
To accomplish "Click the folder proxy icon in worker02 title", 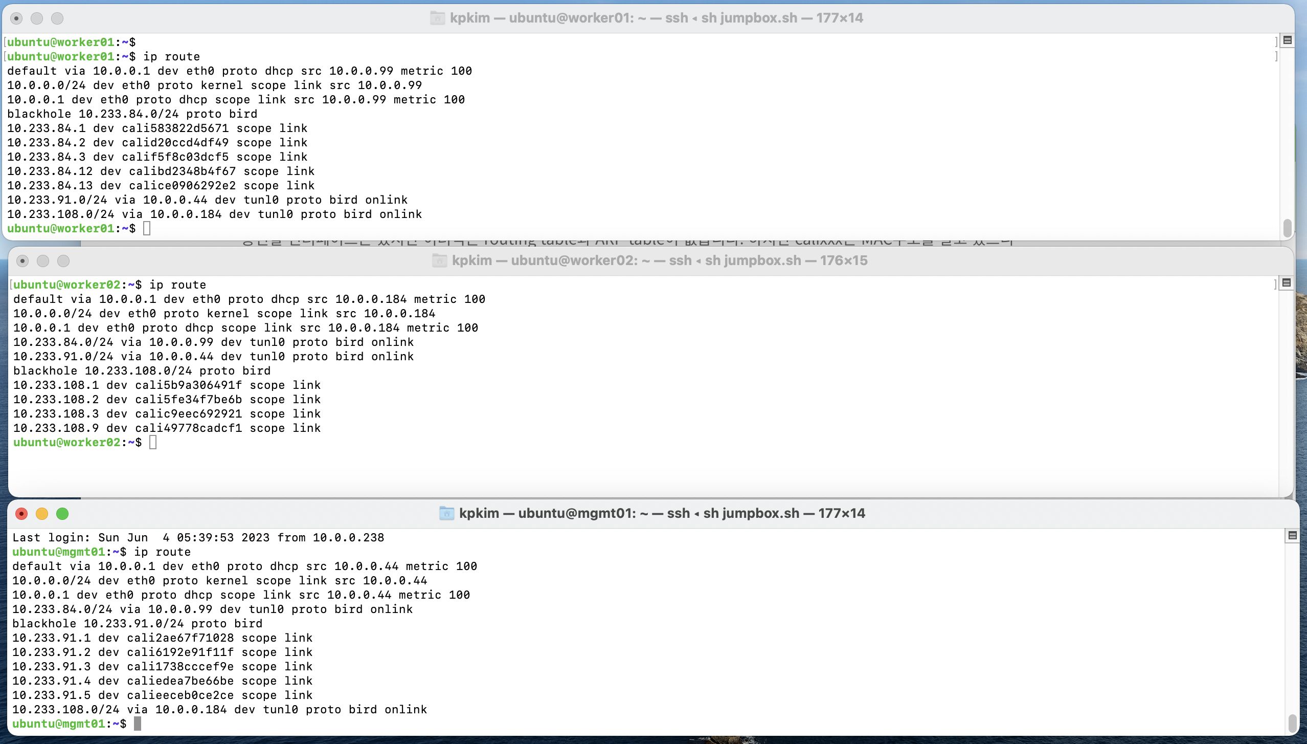I will coord(439,261).
